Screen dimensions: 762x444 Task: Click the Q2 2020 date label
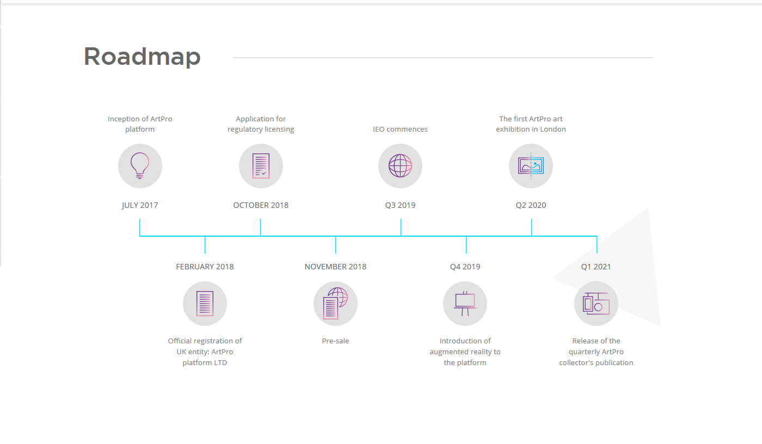[531, 205]
